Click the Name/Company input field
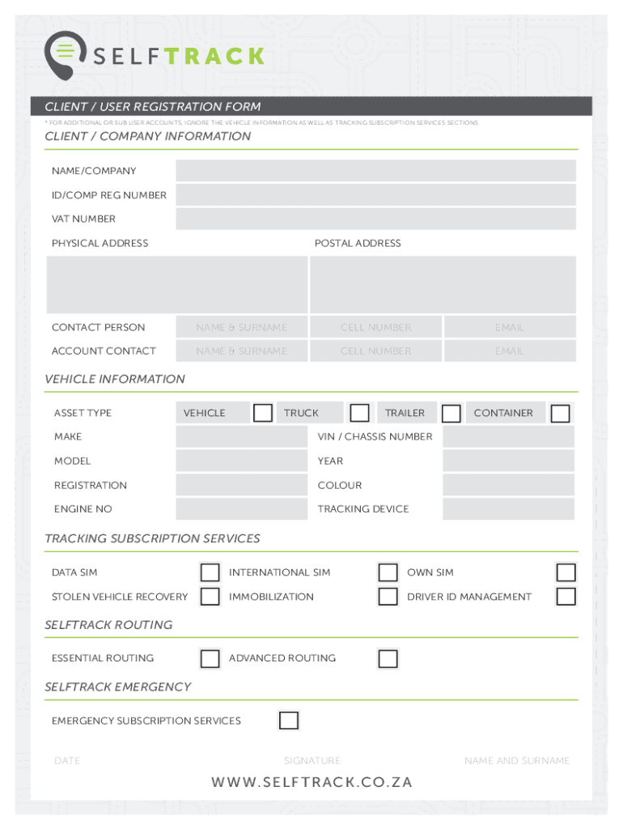Screen dimensions: 623x829 375,171
